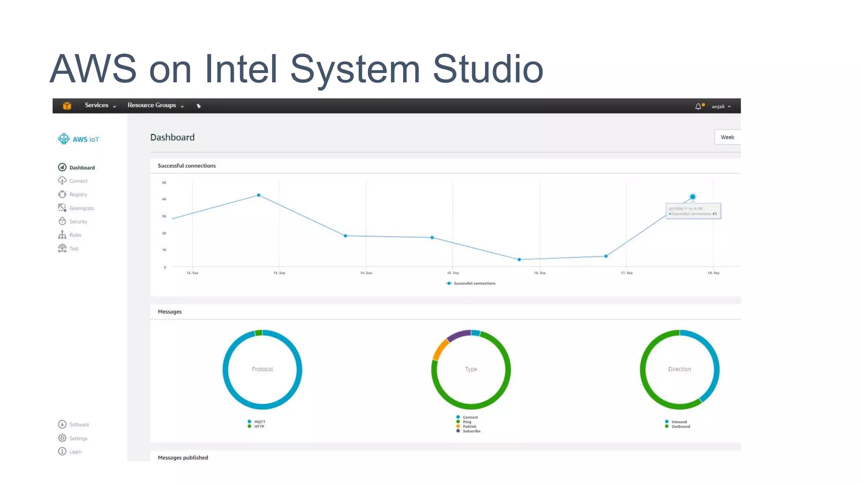Click the Security lock icon
This screenshot has width=861, height=484.
(x=62, y=221)
